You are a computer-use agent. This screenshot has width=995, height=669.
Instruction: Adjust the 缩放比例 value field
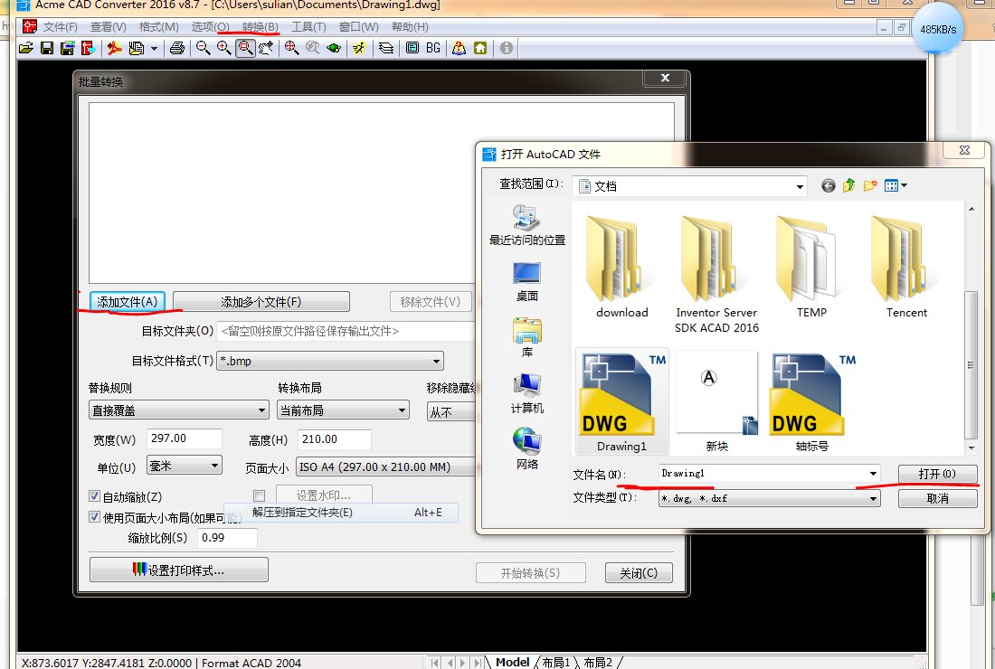click(x=227, y=538)
